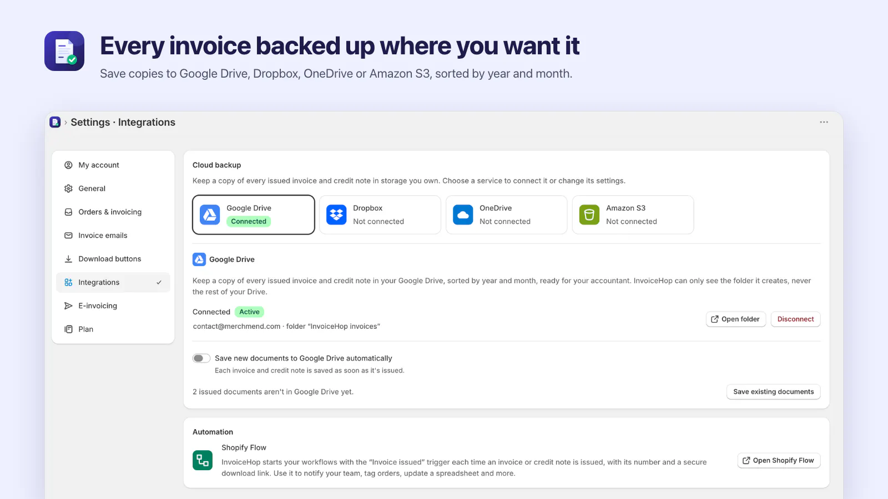Navigate to E-invoicing settings
888x499 pixels.
click(x=113, y=305)
